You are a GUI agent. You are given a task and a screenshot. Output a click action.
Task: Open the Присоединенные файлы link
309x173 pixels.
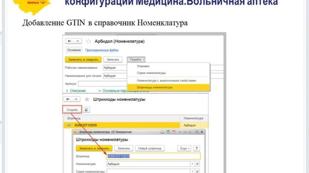pos(102,50)
